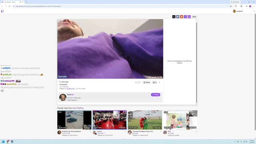Viewport: 256px width, 144px height.
Task: Go back in browser history
Action: (x=2, y=6)
